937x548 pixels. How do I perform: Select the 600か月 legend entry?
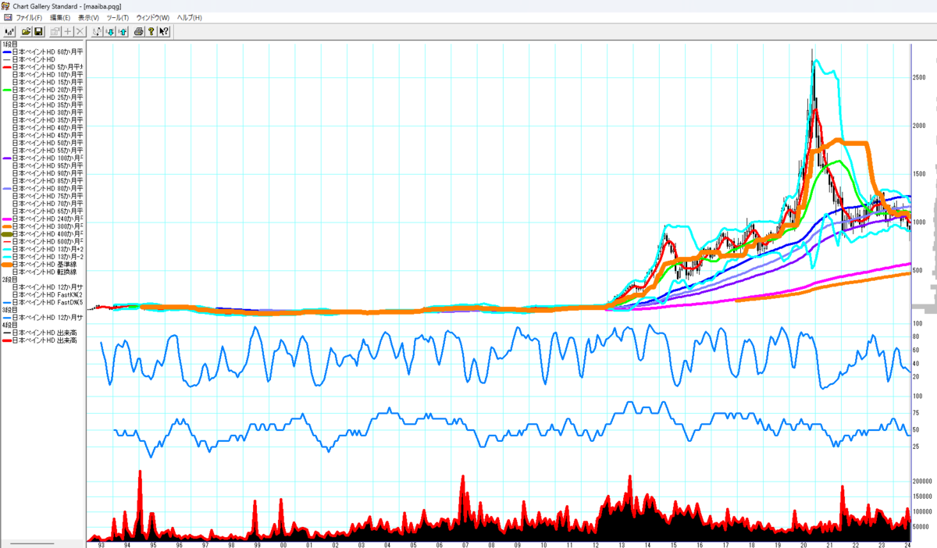(x=43, y=241)
